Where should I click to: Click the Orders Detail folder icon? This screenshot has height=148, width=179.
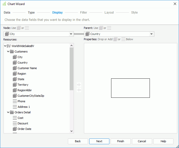pos(12,112)
